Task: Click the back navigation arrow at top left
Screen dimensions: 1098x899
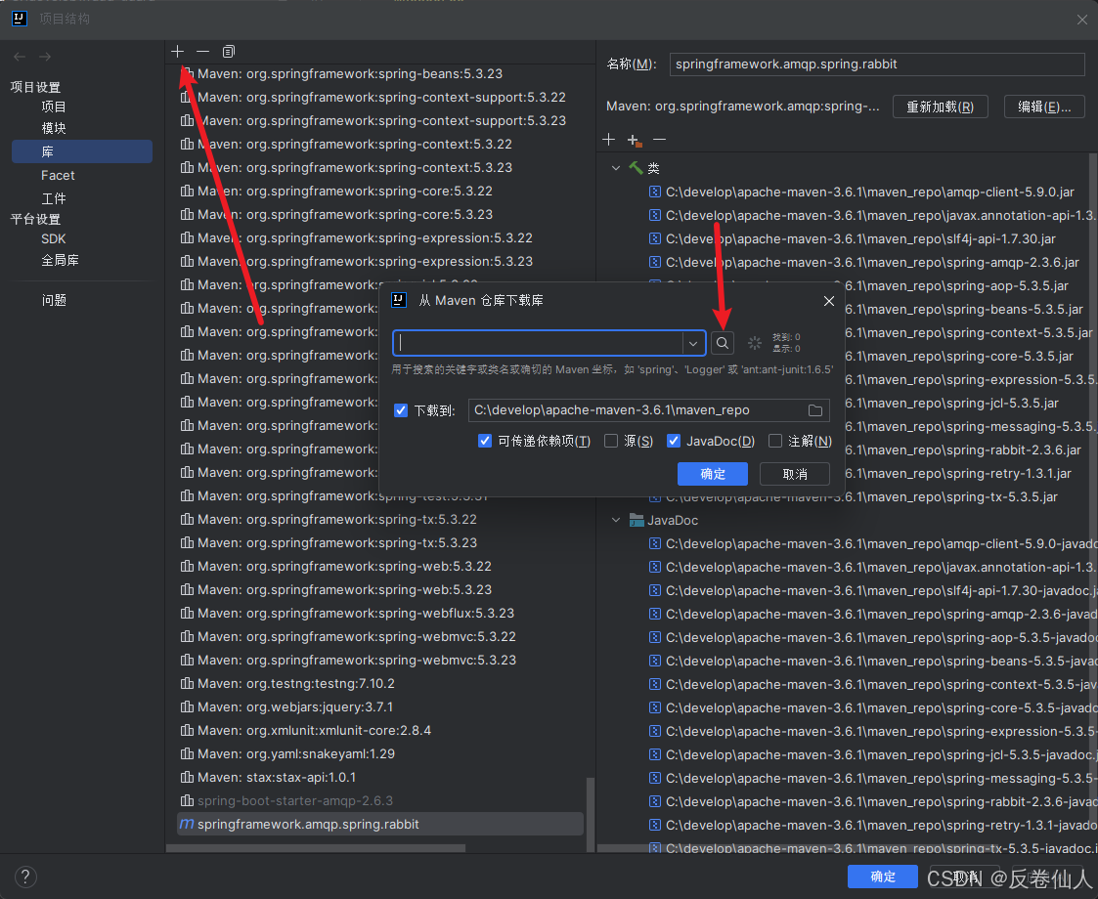Action: click(x=19, y=57)
